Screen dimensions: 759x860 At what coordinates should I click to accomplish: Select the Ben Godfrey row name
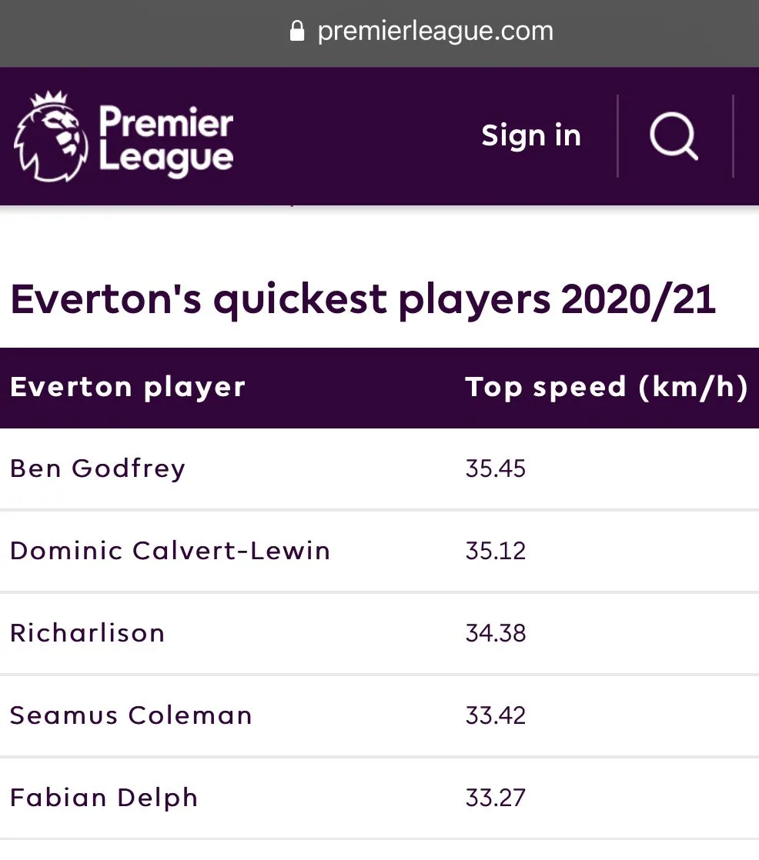(98, 468)
